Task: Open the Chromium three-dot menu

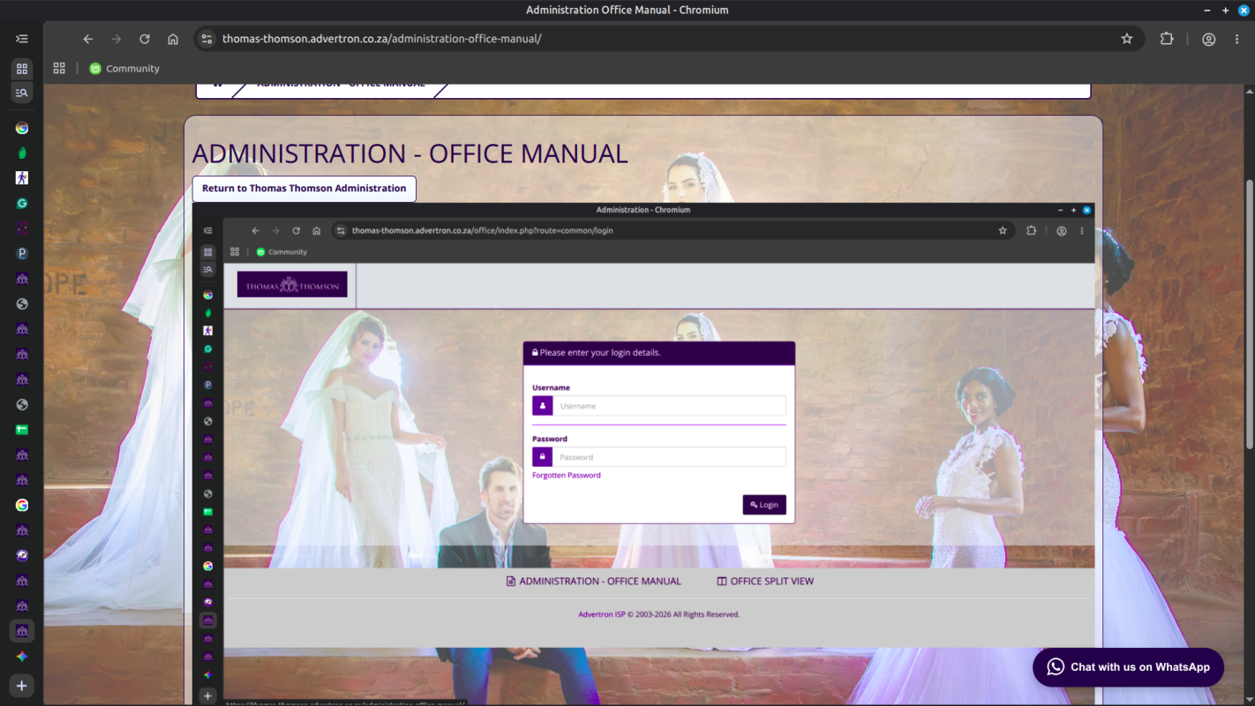Action: 1236,39
